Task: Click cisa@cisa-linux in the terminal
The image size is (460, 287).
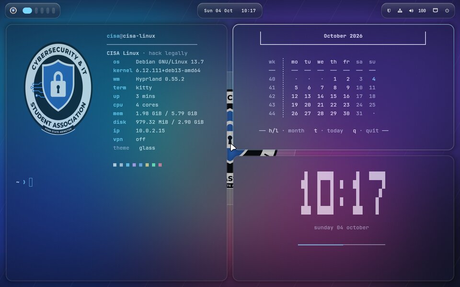Action: pos(131,36)
